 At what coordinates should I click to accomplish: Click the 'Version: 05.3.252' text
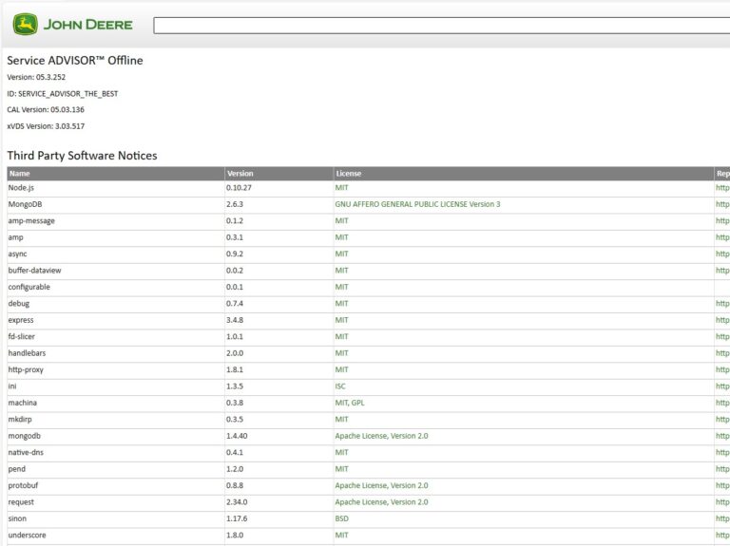tap(36, 77)
